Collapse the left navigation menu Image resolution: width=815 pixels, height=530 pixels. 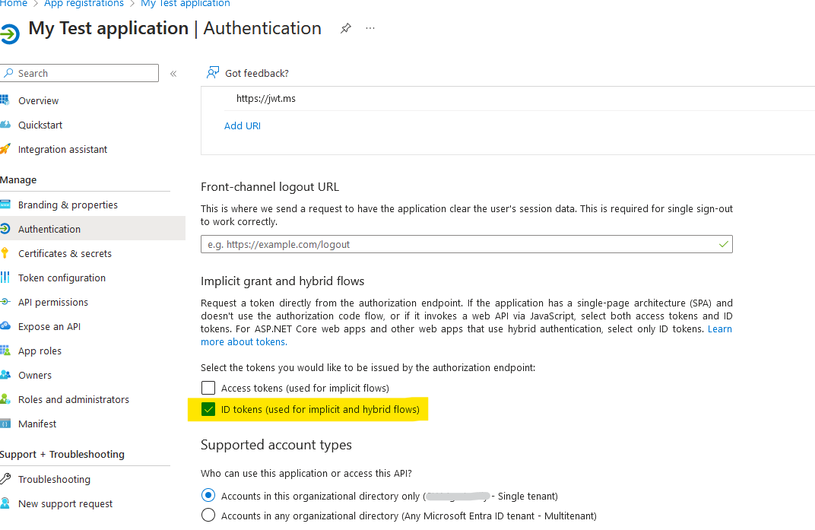pos(173,74)
